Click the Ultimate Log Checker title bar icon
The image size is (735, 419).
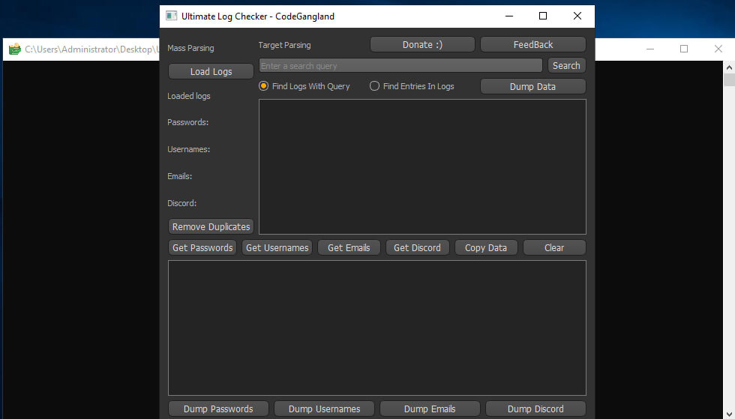[x=172, y=16]
